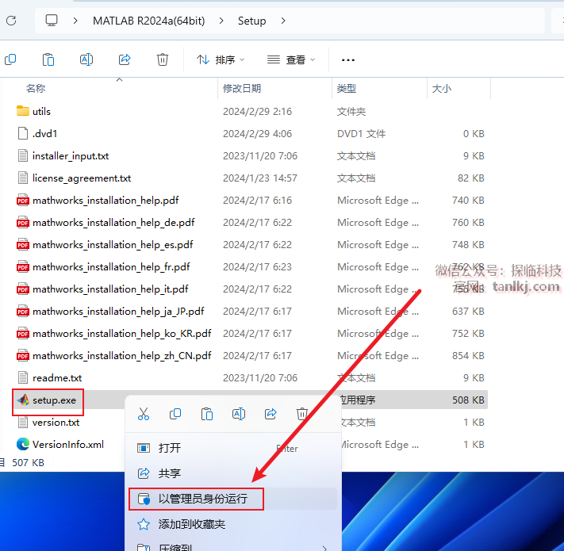Click the PDF icon of mathworks_installation_help_it.pdf
Viewport: 564px width, 551px height.
pos(23,289)
